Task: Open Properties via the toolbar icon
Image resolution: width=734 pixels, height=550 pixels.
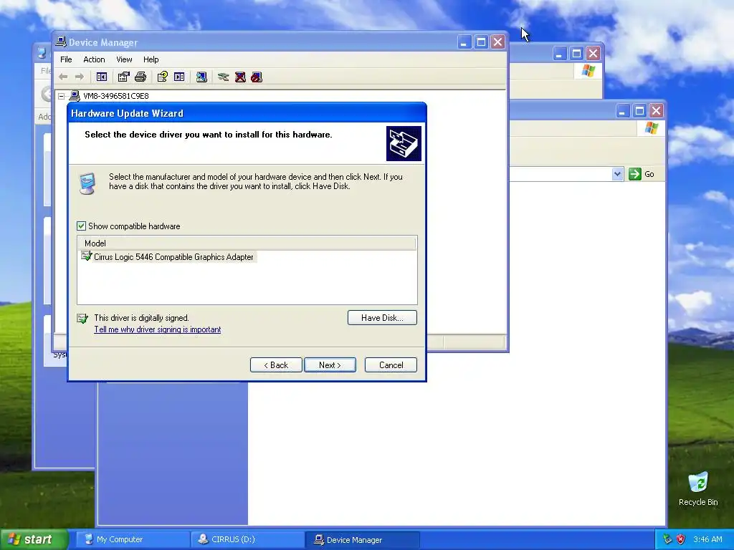Action: click(x=123, y=77)
